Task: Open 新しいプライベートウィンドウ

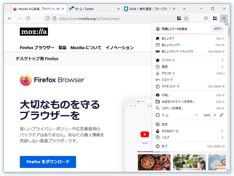Action: pyautogui.click(x=190, y=52)
